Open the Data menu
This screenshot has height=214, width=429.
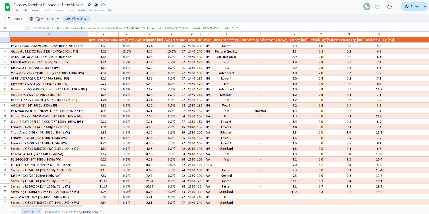click(x=71, y=10)
